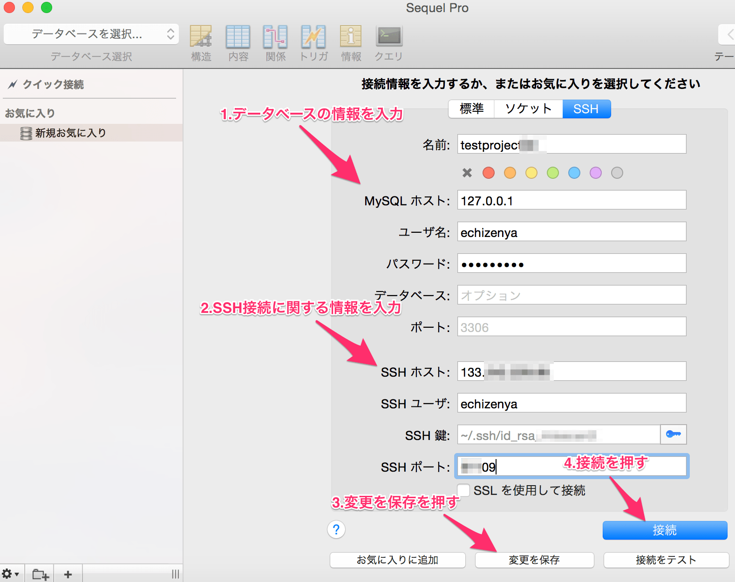Switch to the 標準 connection tab
Viewport: 735px width, 582px height.
click(471, 109)
